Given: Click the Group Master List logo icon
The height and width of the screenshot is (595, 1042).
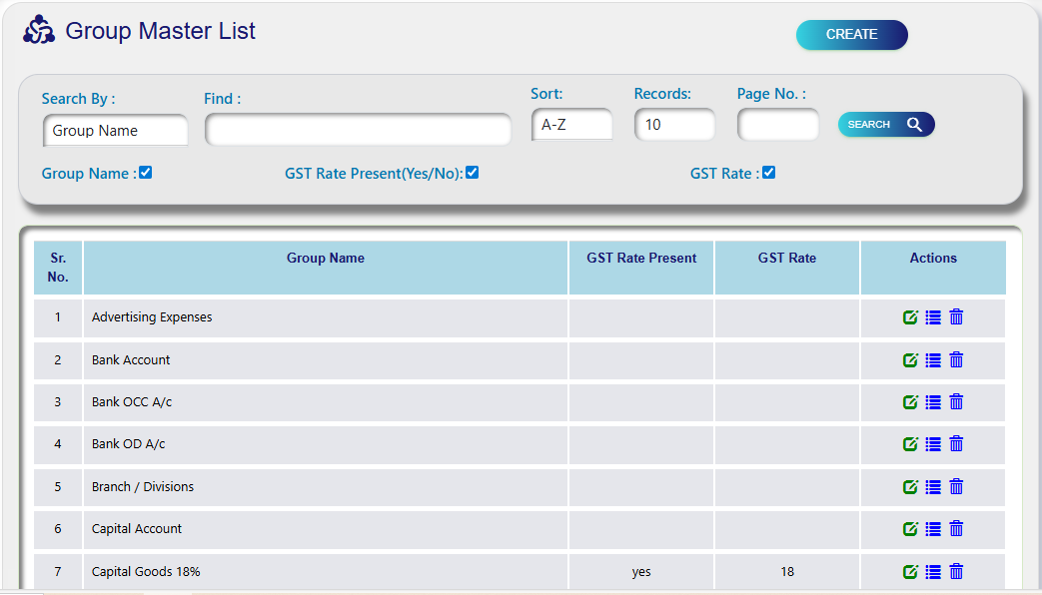Looking at the screenshot, I should [39, 31].
